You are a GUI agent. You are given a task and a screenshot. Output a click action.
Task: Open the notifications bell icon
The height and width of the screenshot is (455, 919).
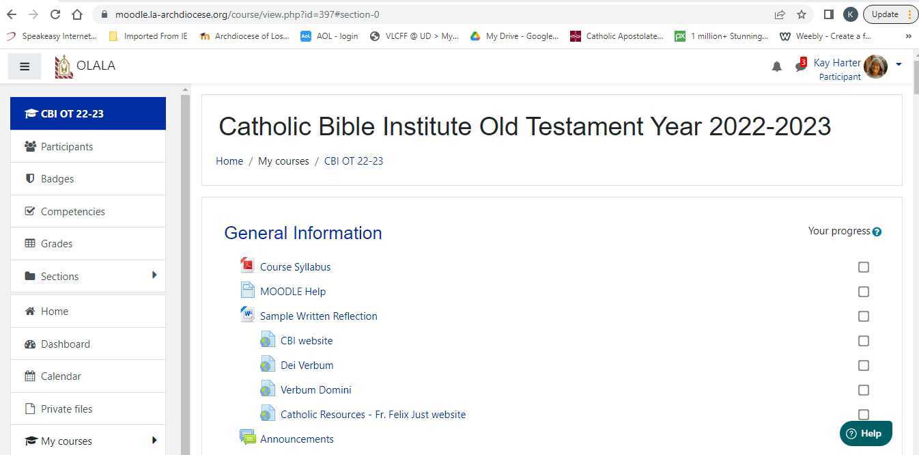[x=776, y=66]
